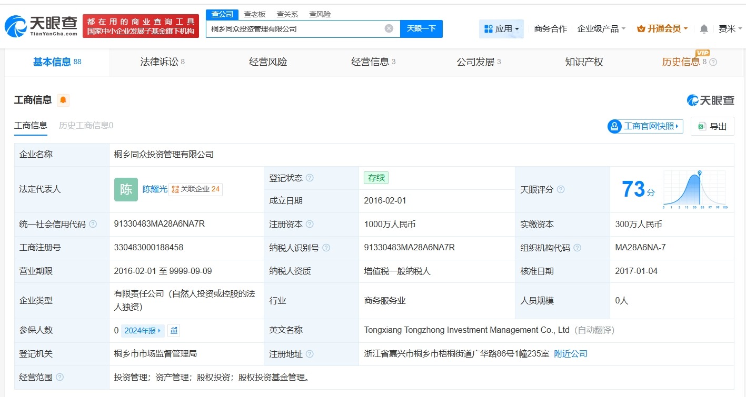Click the chart icon next to 2024年报
Image resolution: width=746 pixels, height=397 pixels.
(173, 330)
